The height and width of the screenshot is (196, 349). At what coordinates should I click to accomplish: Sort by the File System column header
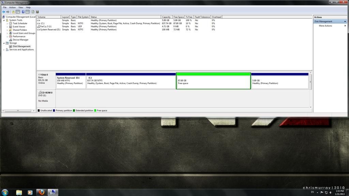(x=83, y=17)
